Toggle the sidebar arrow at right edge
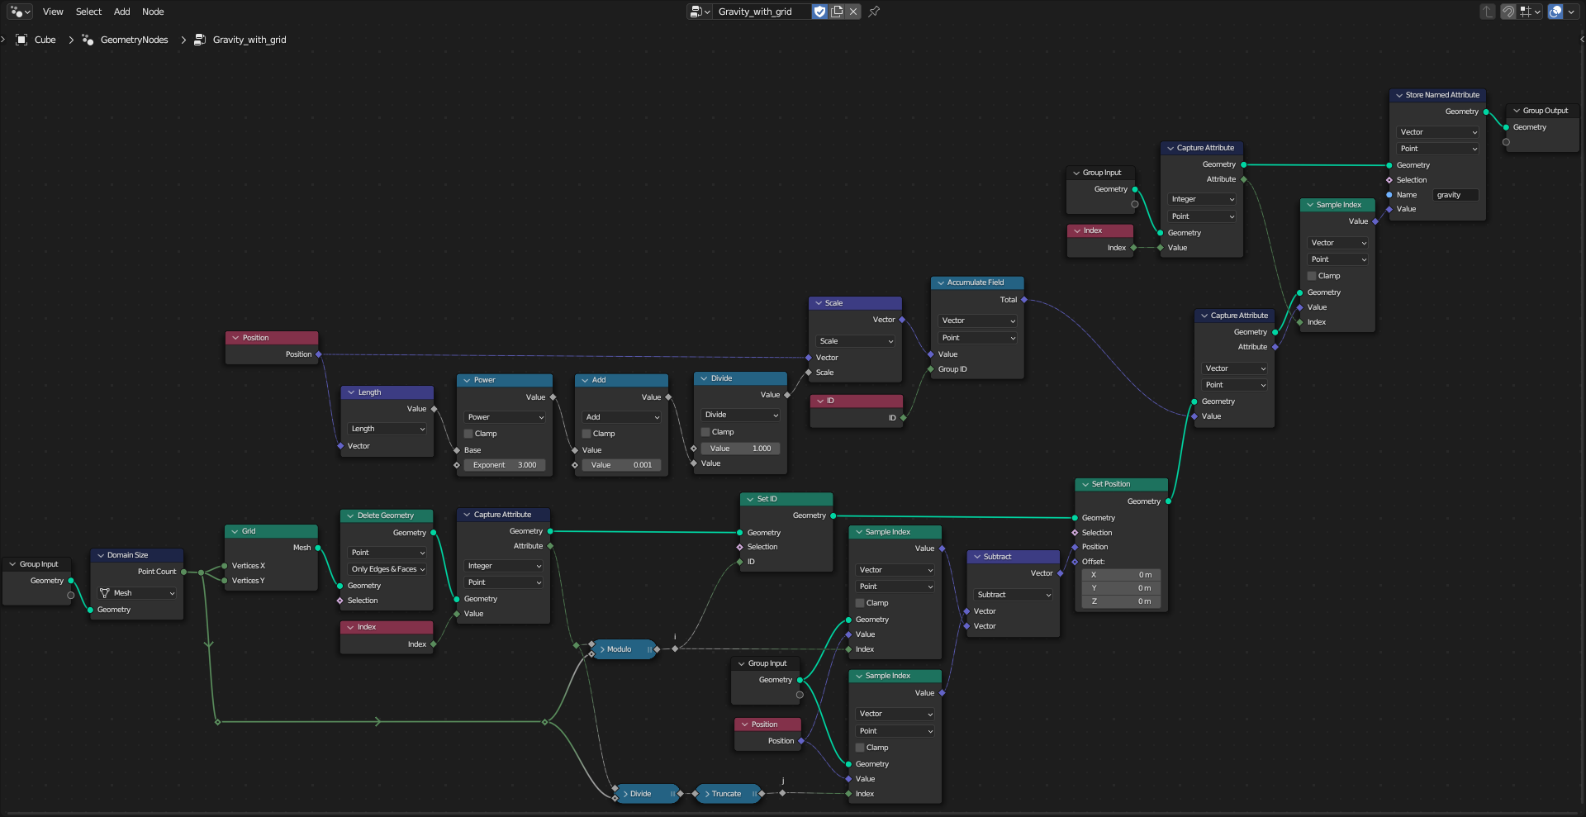 point(1582,39)
